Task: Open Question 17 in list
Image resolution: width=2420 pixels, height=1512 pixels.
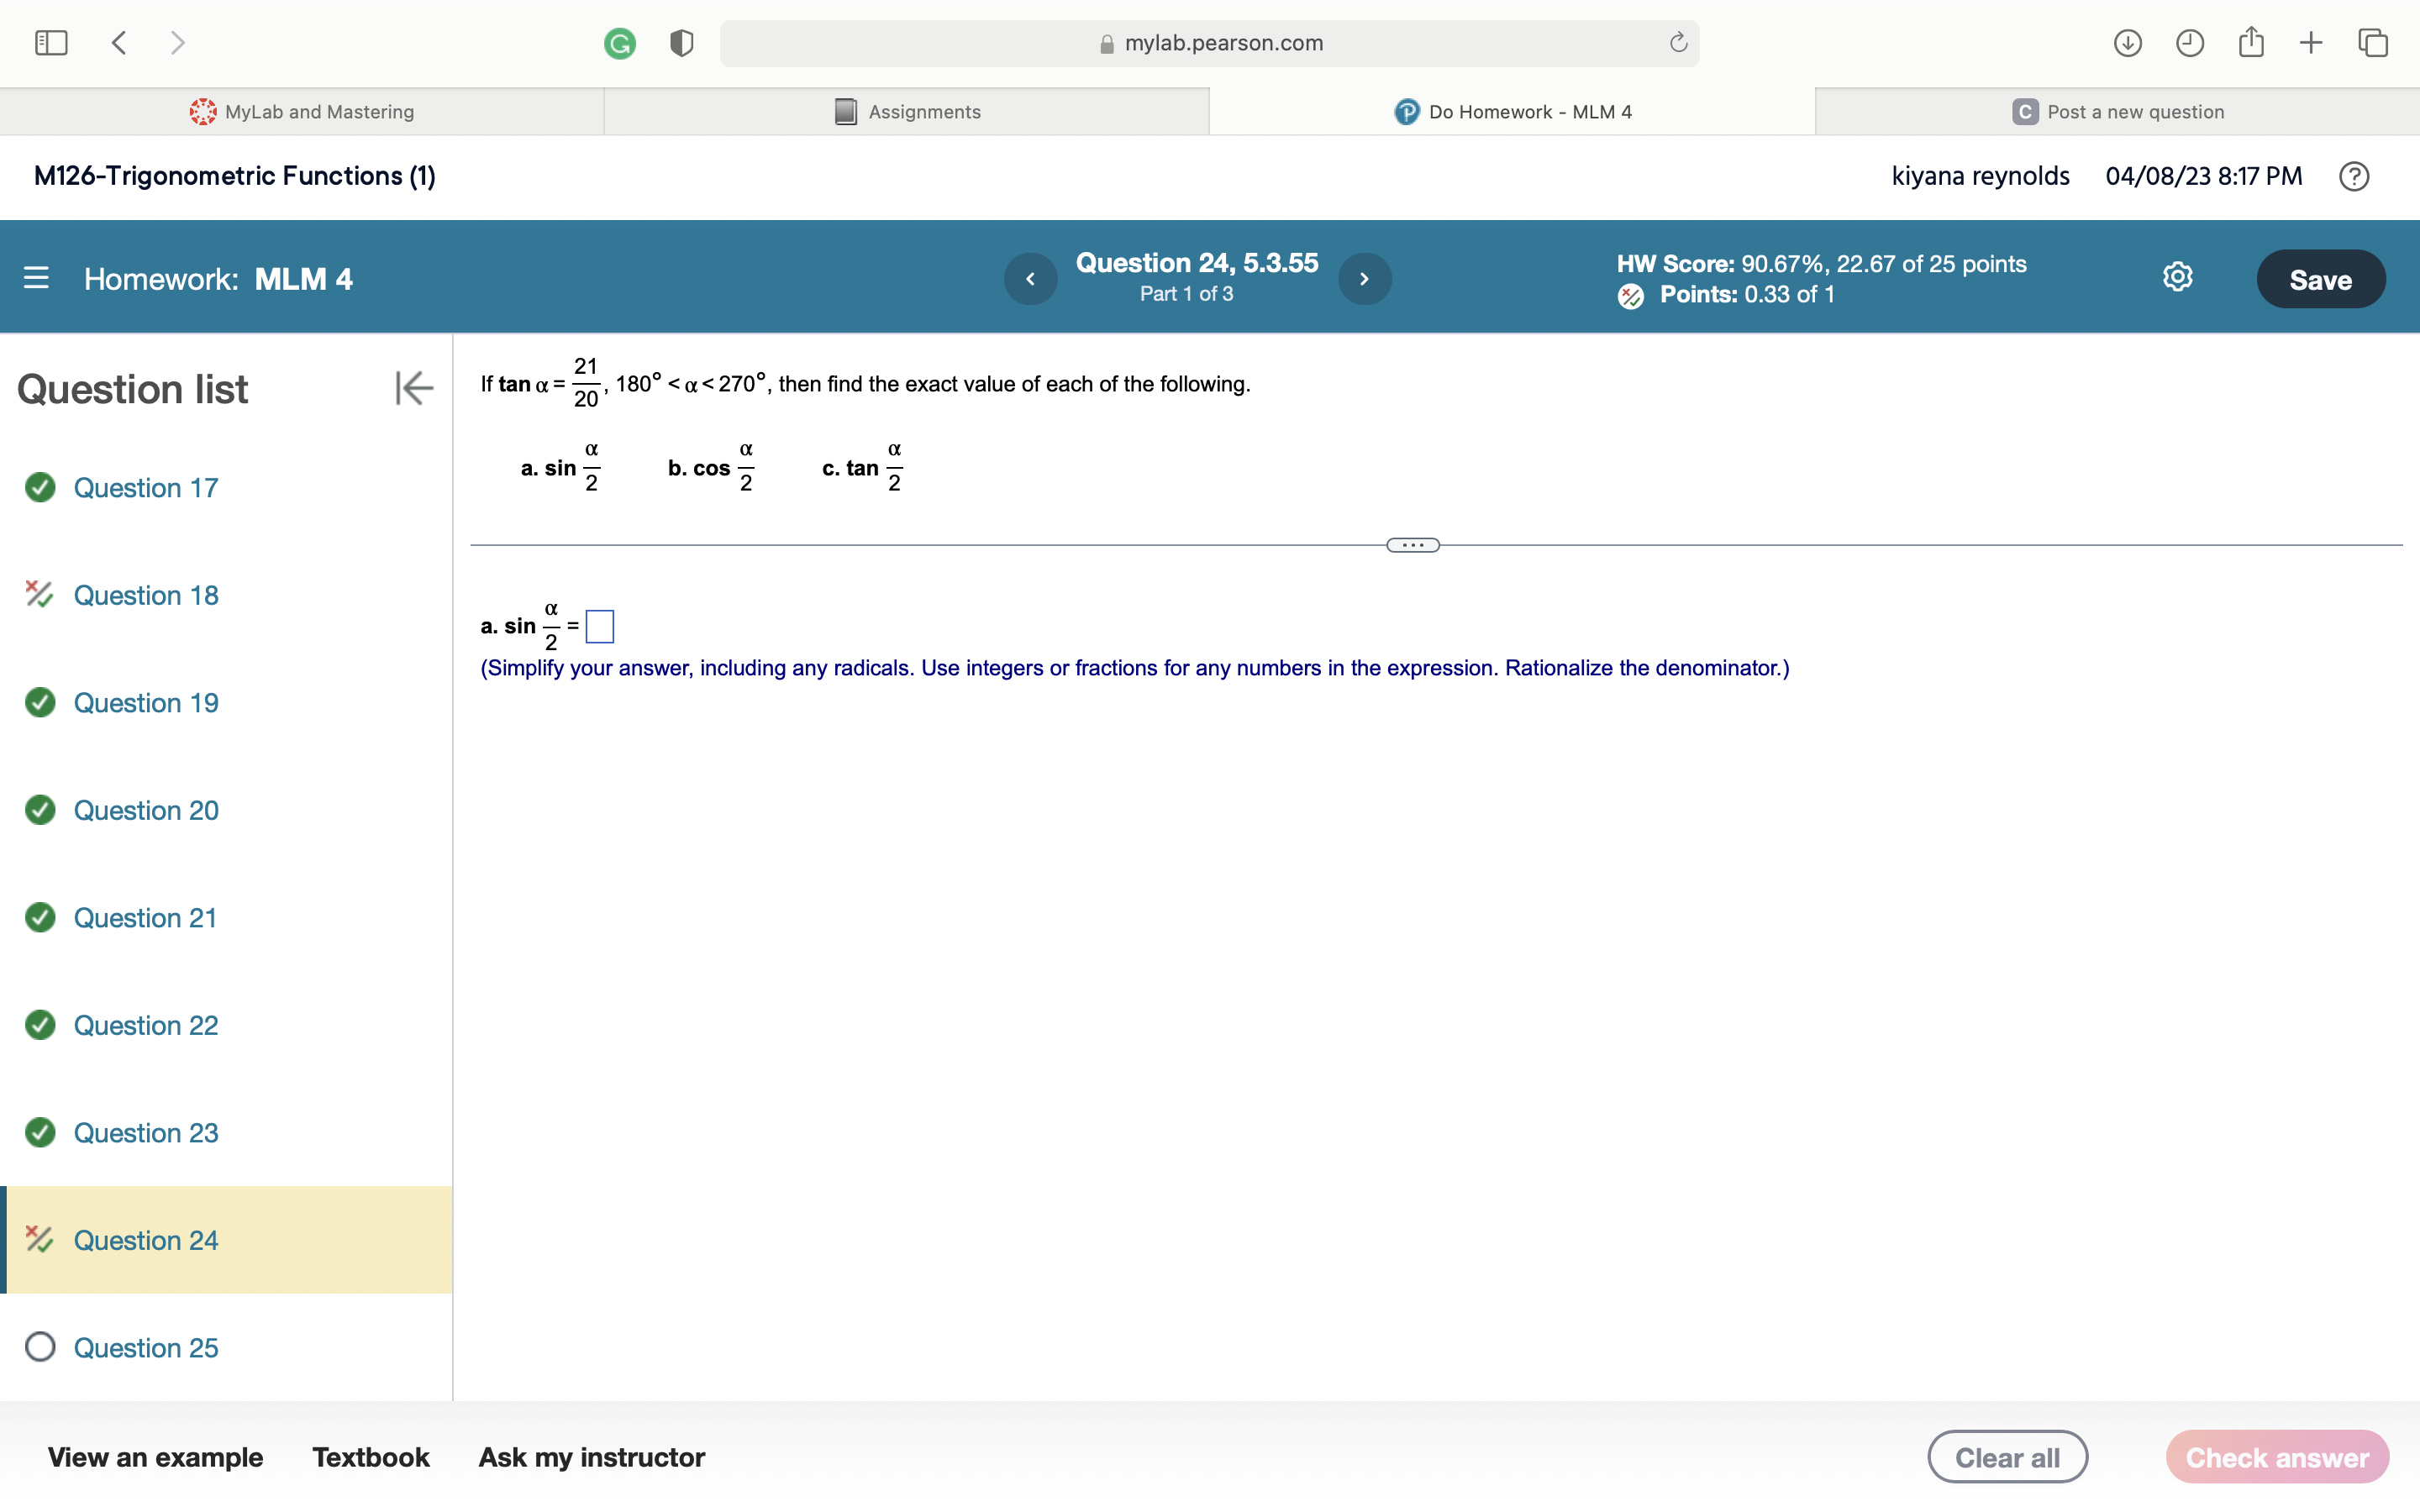Action: tap(146, 488)
